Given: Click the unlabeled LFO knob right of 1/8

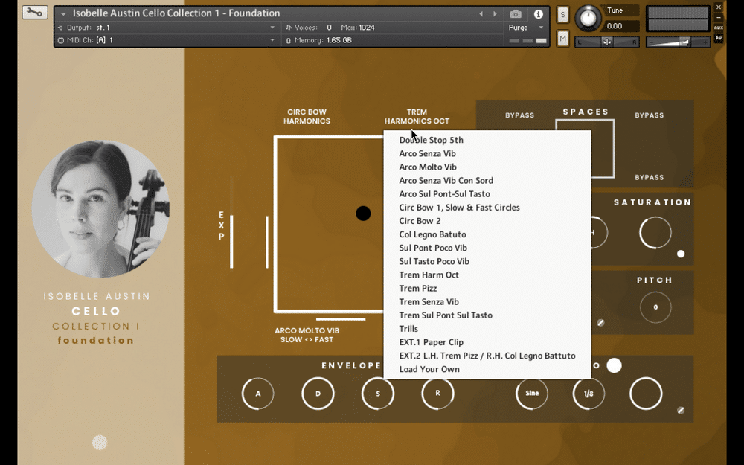Looking at the screenshot, I should (x=646, y=394).
